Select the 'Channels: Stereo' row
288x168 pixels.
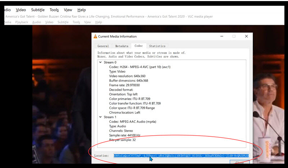click(x=121, y=131)
